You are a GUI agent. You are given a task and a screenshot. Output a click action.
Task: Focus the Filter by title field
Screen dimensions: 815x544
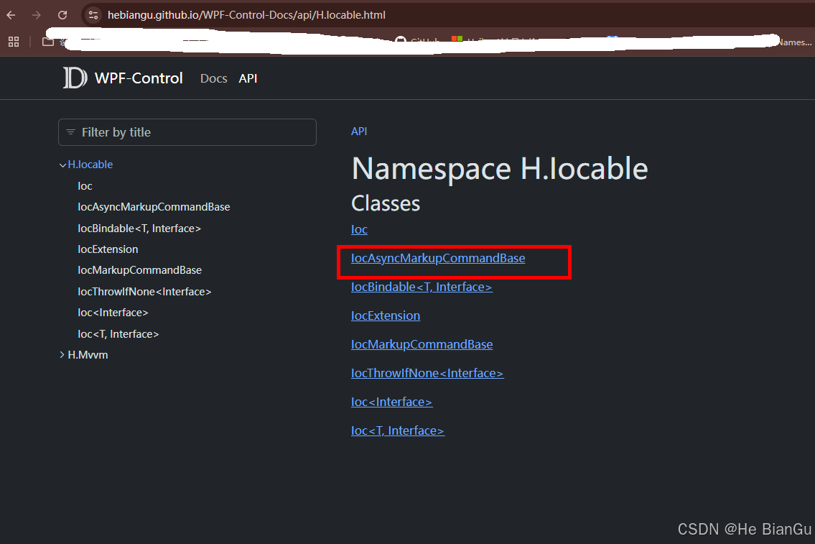(x=187, y=132)
